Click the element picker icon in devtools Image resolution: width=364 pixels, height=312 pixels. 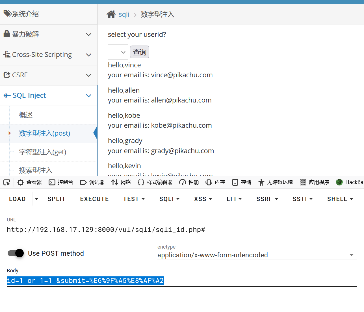(7, 182)
